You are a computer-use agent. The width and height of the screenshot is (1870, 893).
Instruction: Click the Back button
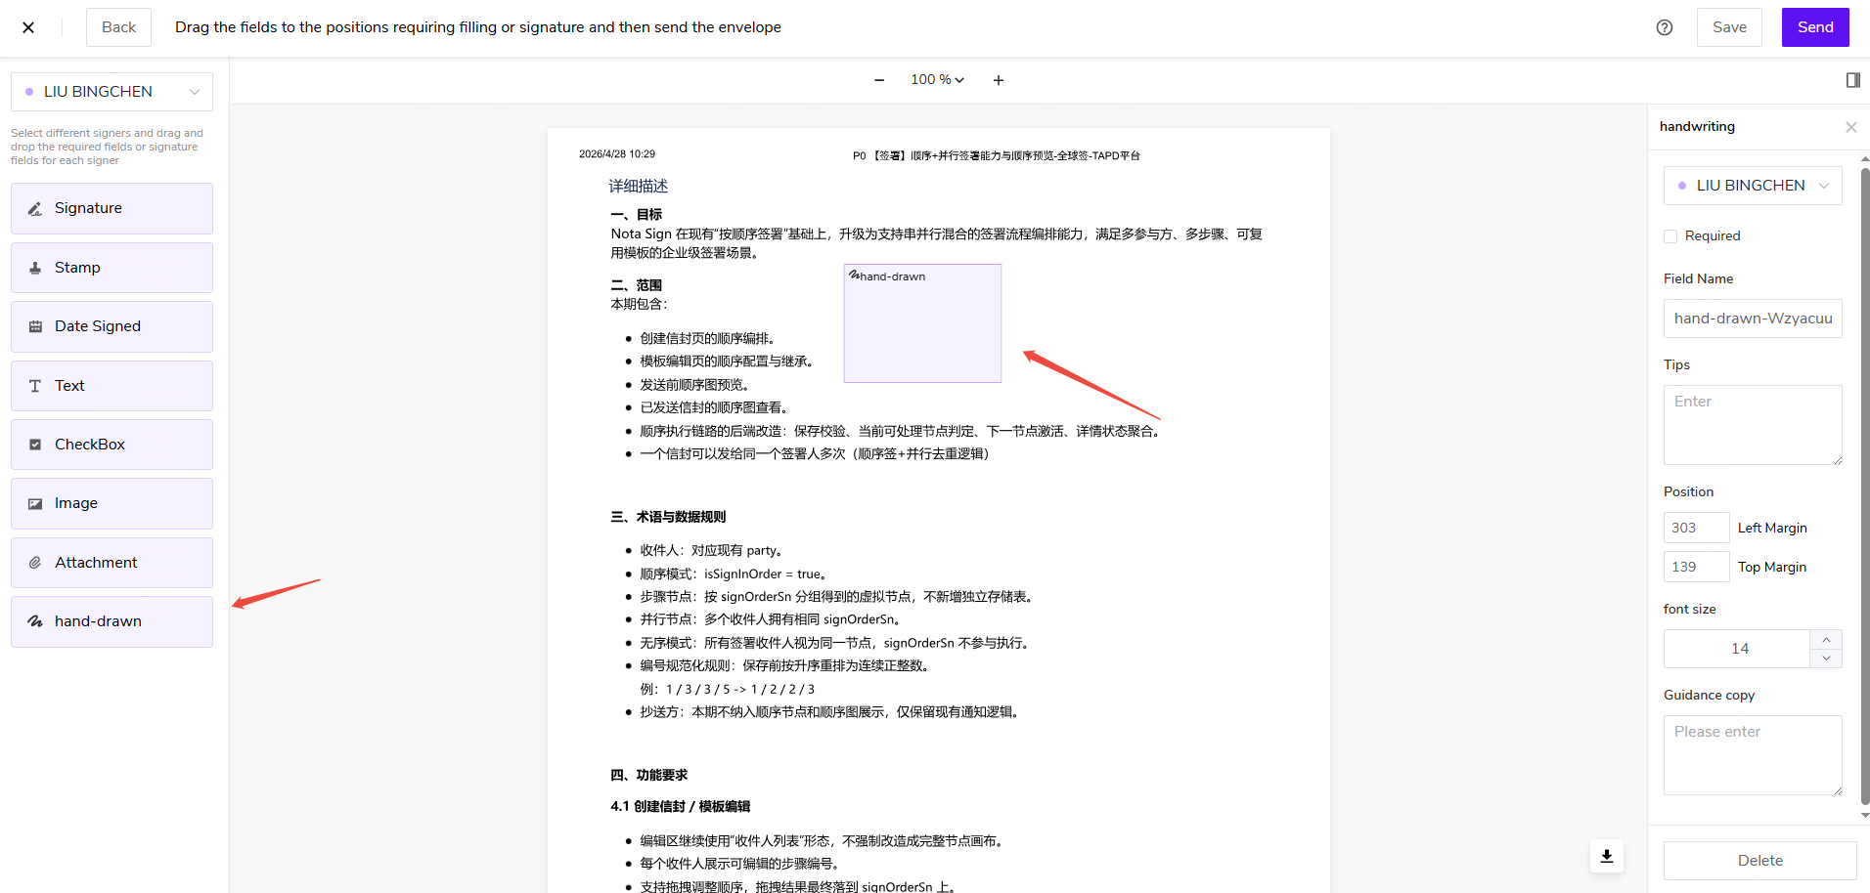(x=118, y=27)
